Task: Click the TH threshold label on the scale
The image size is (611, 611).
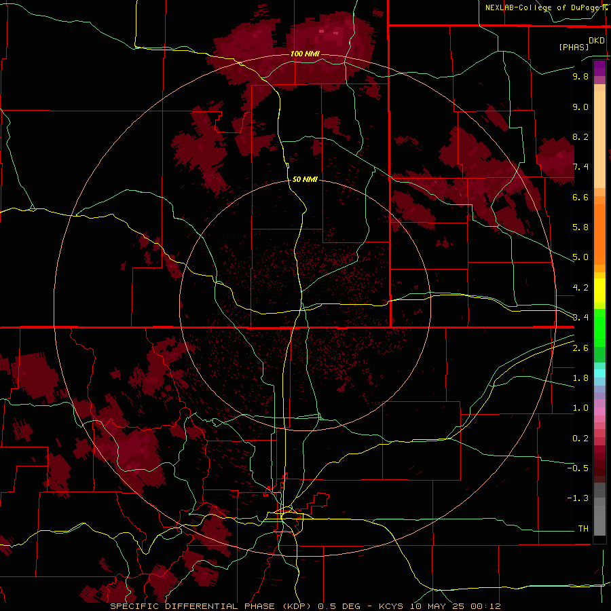Action: coord(583,529)
